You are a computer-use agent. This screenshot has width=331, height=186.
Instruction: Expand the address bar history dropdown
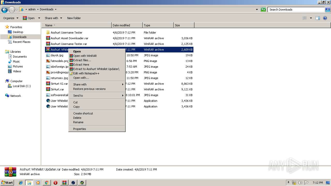[x=257, y=10]
